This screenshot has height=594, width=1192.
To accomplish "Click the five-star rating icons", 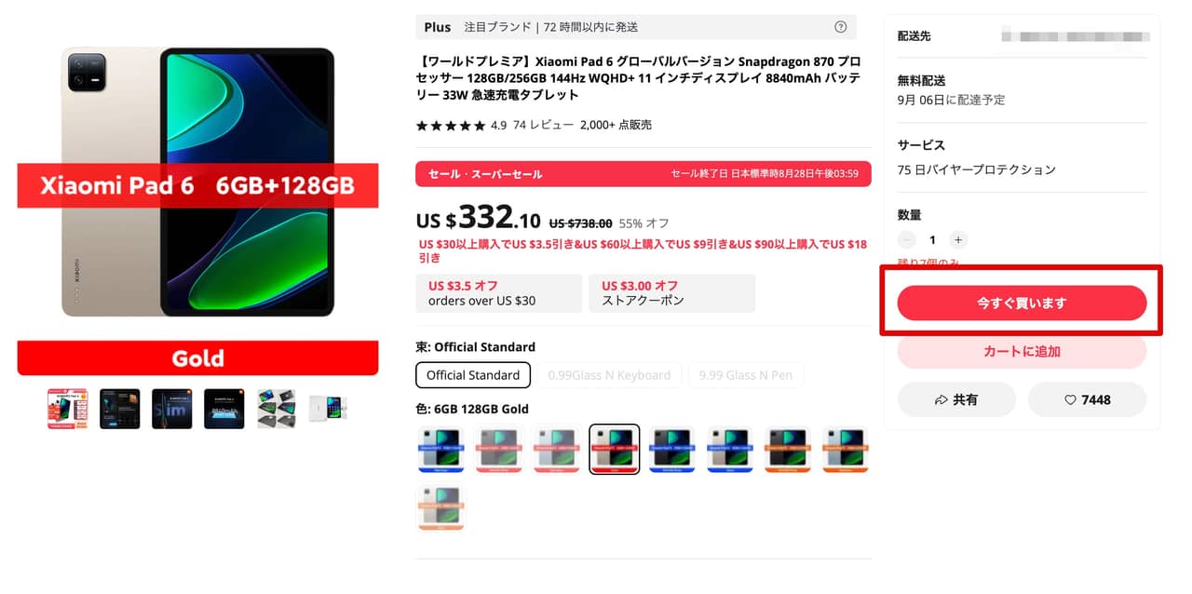I will (x=451, y=125).
